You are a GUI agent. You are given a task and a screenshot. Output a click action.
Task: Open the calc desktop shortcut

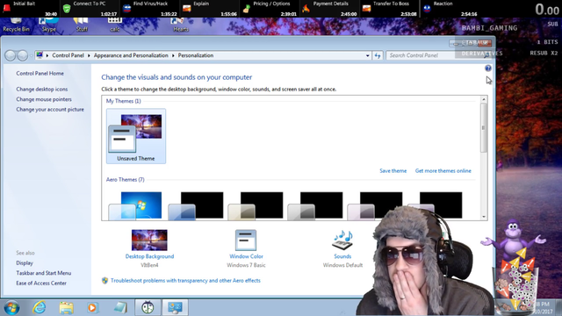pos(115,25)
